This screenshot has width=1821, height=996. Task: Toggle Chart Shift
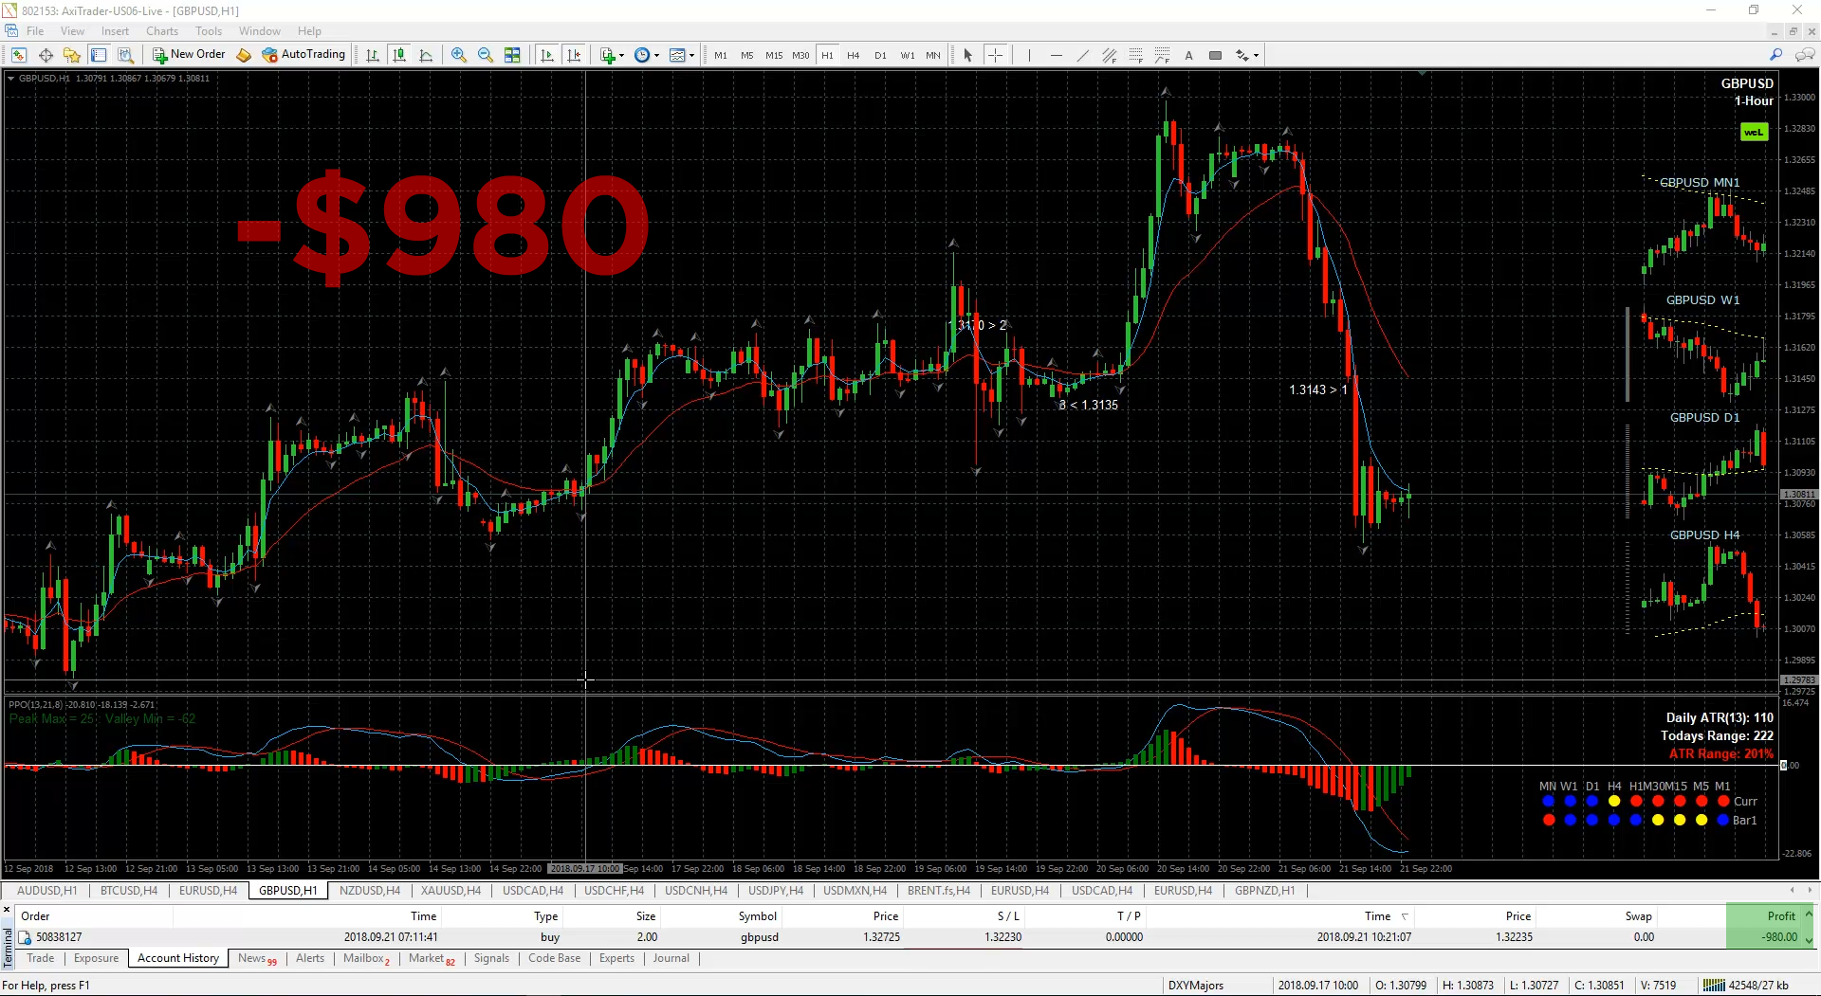point(574,55)
